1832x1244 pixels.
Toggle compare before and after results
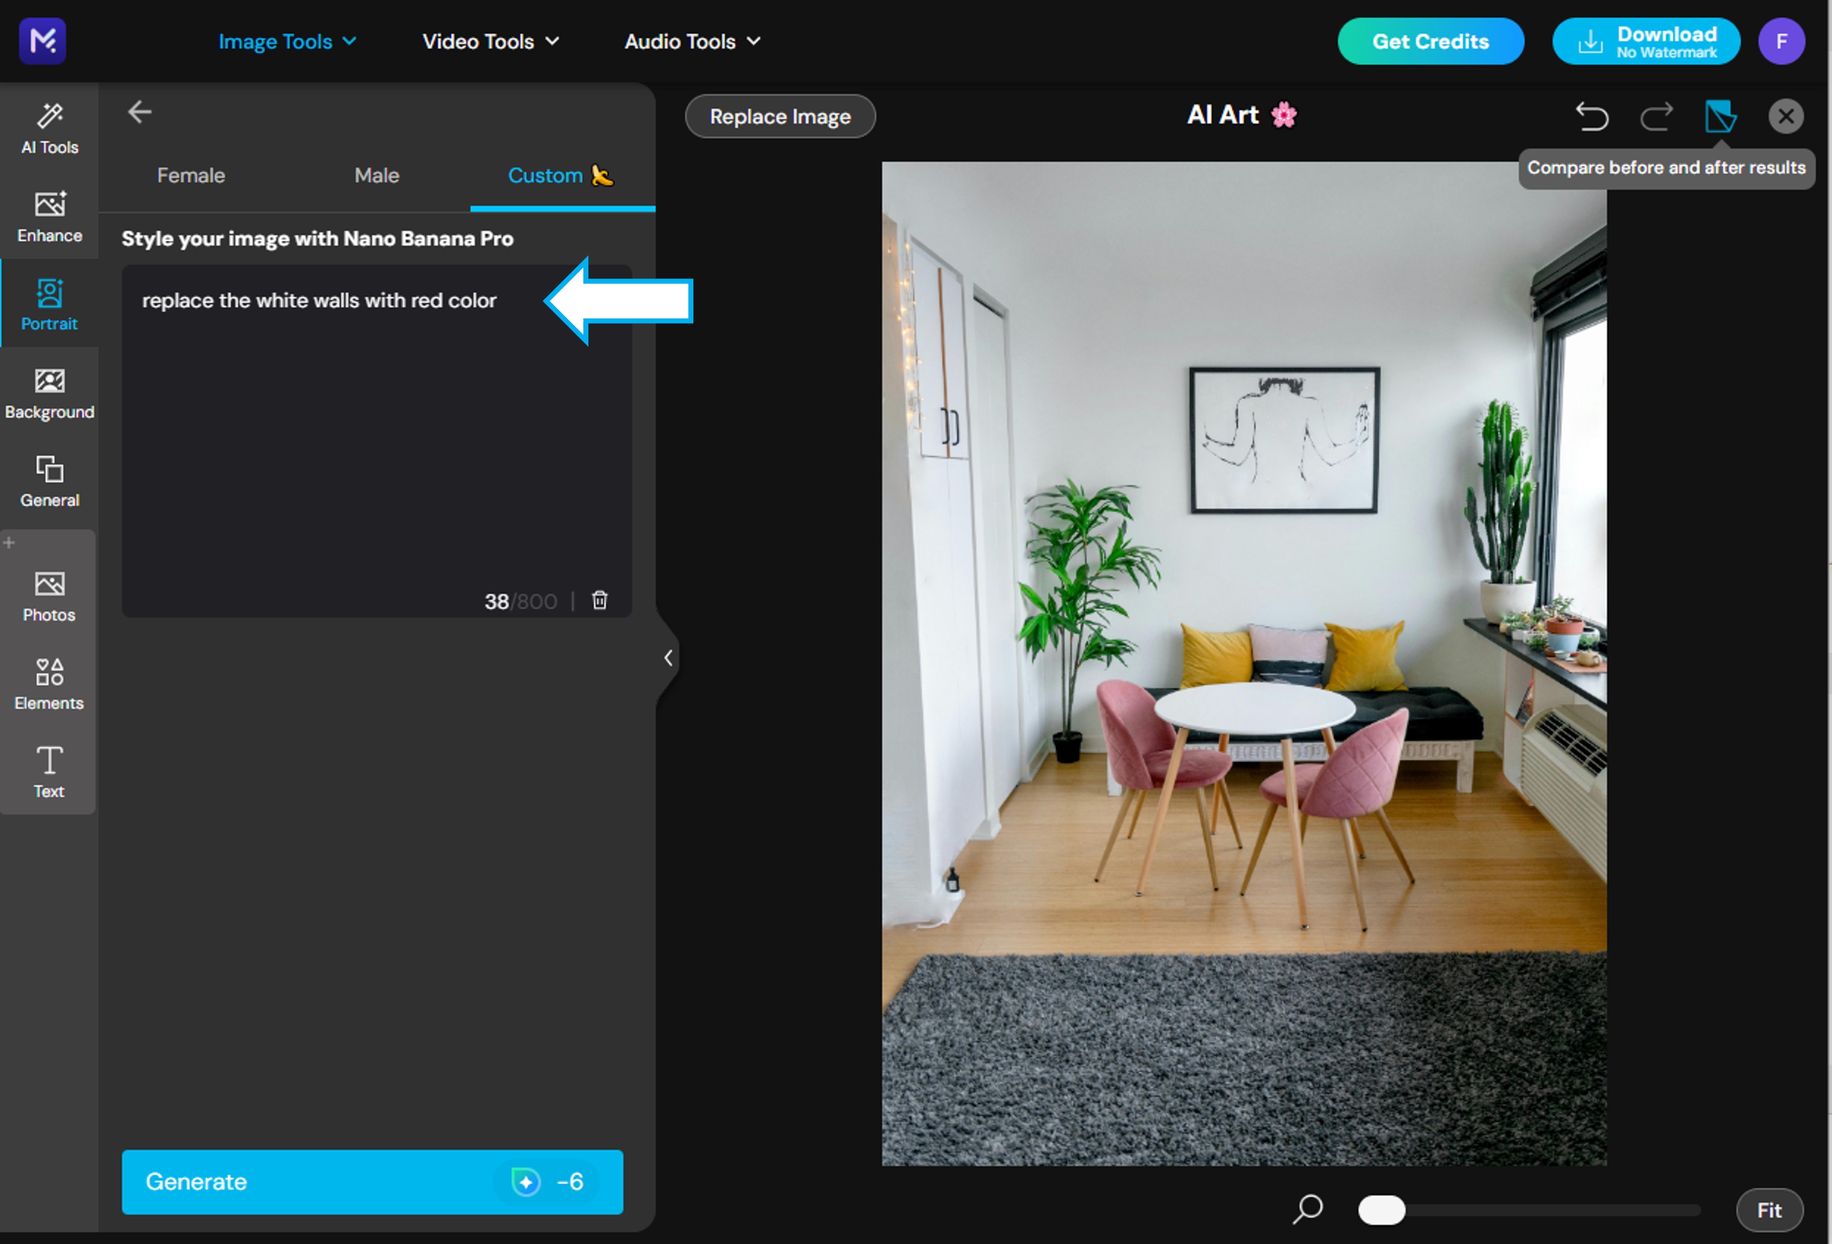point(1720,117)
